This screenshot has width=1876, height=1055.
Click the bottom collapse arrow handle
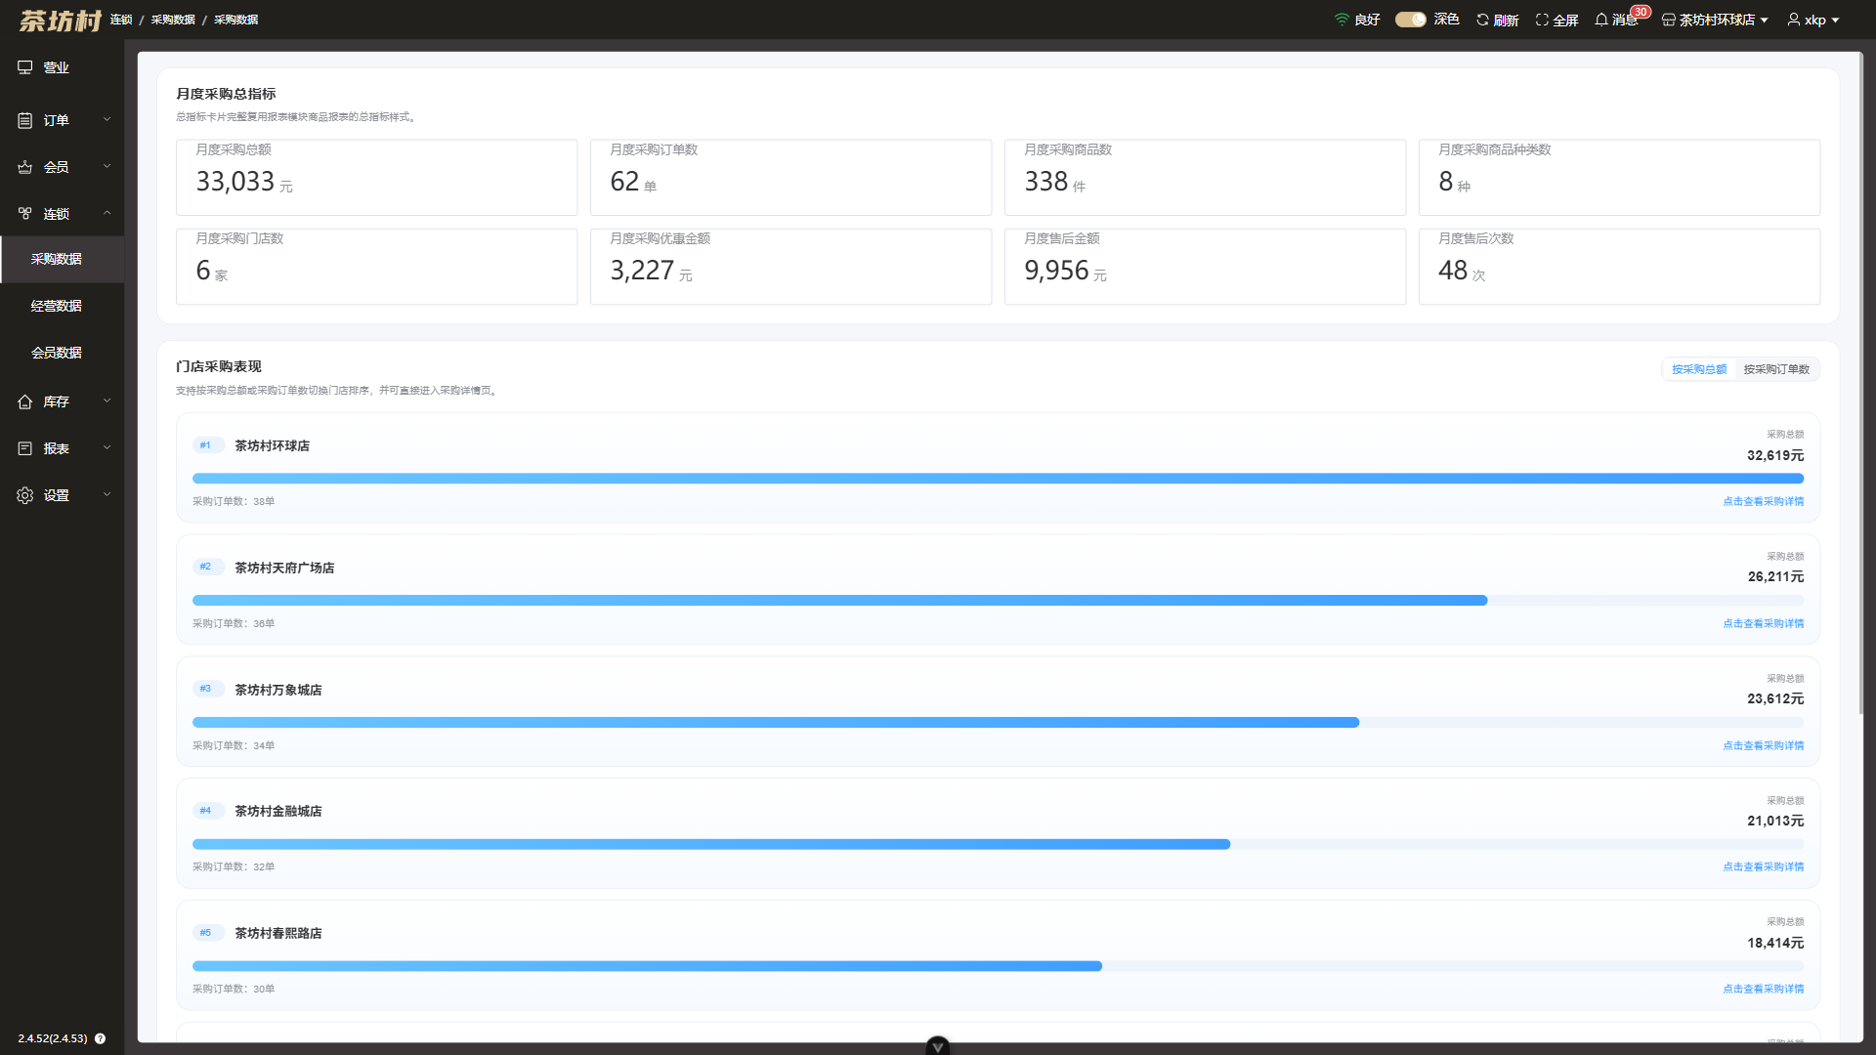(x=938, y=1045)
